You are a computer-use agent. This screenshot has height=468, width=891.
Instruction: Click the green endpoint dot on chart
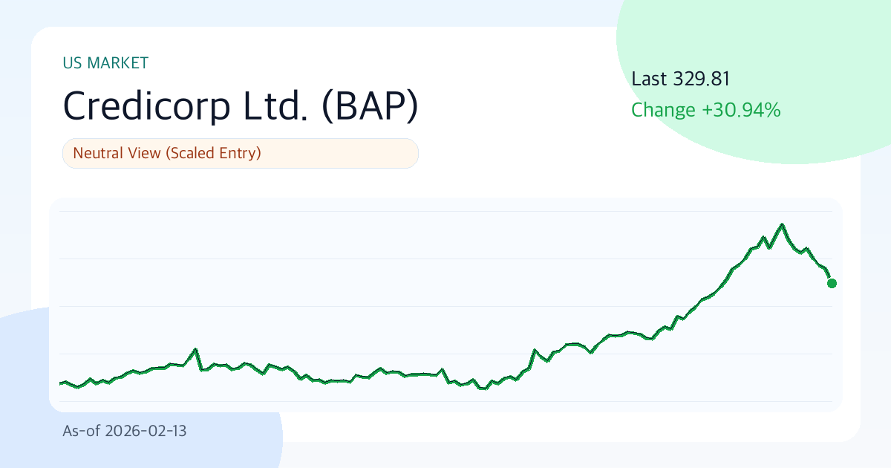point(832,283)
